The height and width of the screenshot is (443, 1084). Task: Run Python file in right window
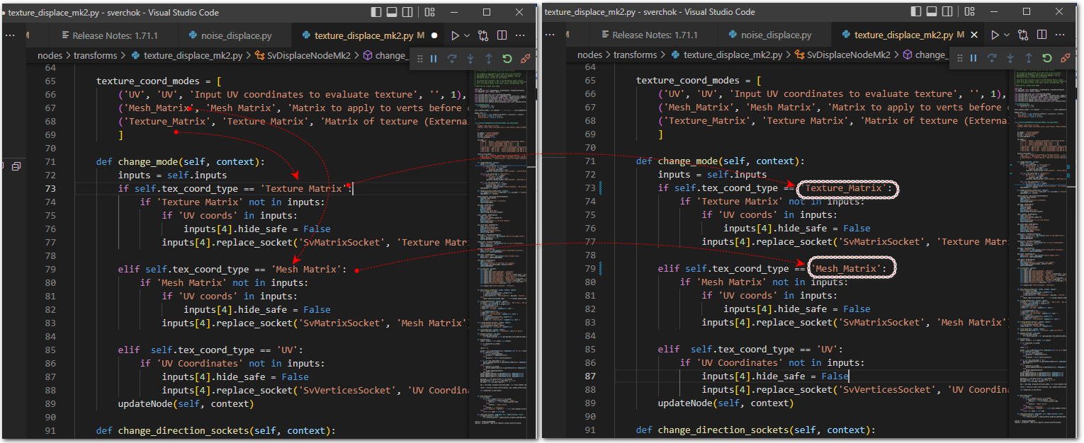click(x=995, y=35)
